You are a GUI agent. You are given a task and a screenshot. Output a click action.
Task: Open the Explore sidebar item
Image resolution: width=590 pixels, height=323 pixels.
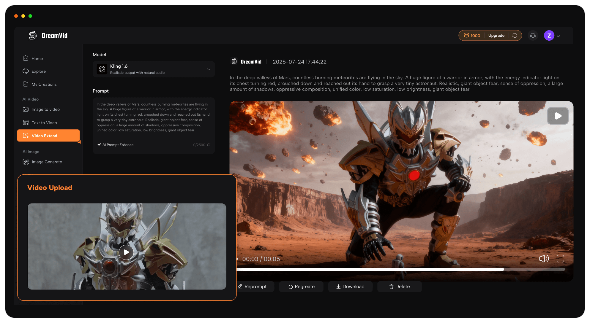click(x=39, y=71)
